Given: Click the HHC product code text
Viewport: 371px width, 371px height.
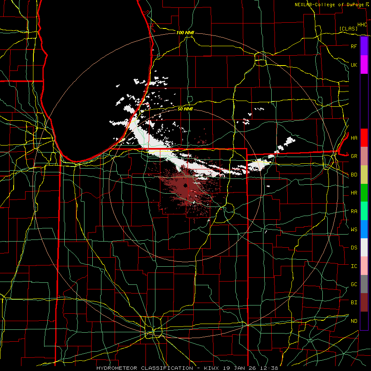Looking at the screenshot, I should pyautogui.click(x=362, y=25).
